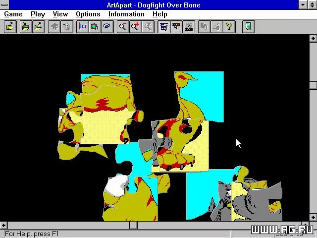The image size is (317, 238).
Task: Click the vertical scrollbar down arrow
Action: click(x=313, y=218)
